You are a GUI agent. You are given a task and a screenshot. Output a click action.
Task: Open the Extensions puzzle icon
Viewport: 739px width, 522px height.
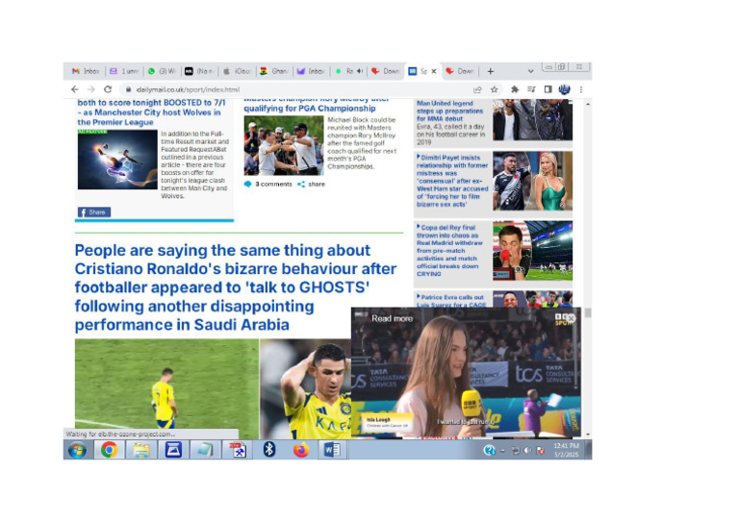pos(515,89)
